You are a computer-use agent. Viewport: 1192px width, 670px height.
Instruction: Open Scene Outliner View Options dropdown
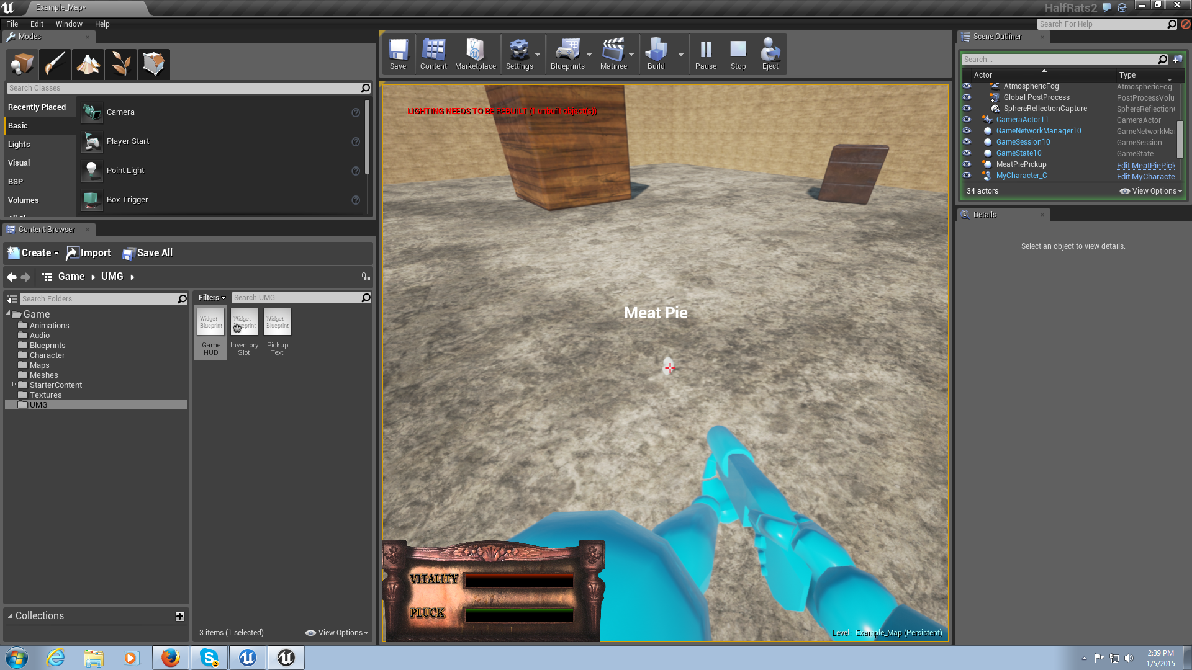(x=1151, y=191)
